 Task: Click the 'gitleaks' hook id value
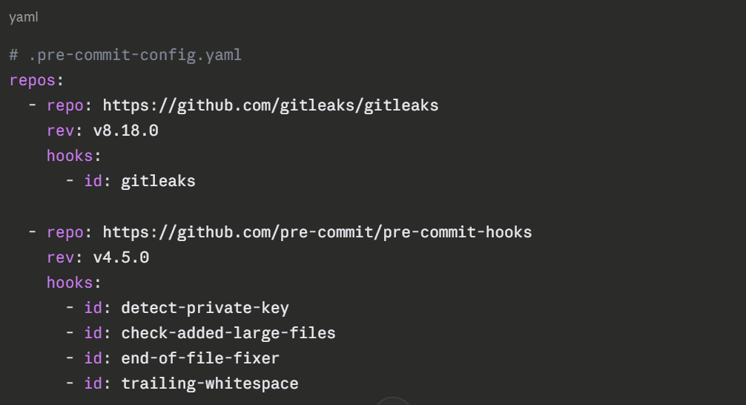158,181
